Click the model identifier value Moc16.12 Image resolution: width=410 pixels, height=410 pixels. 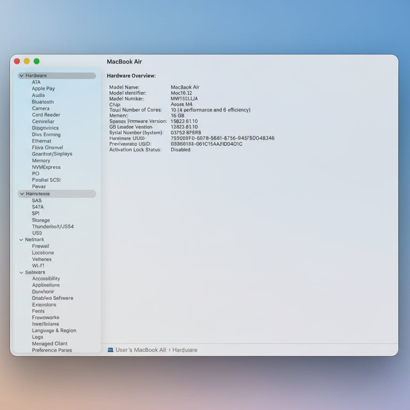click(x=181, y=93)
